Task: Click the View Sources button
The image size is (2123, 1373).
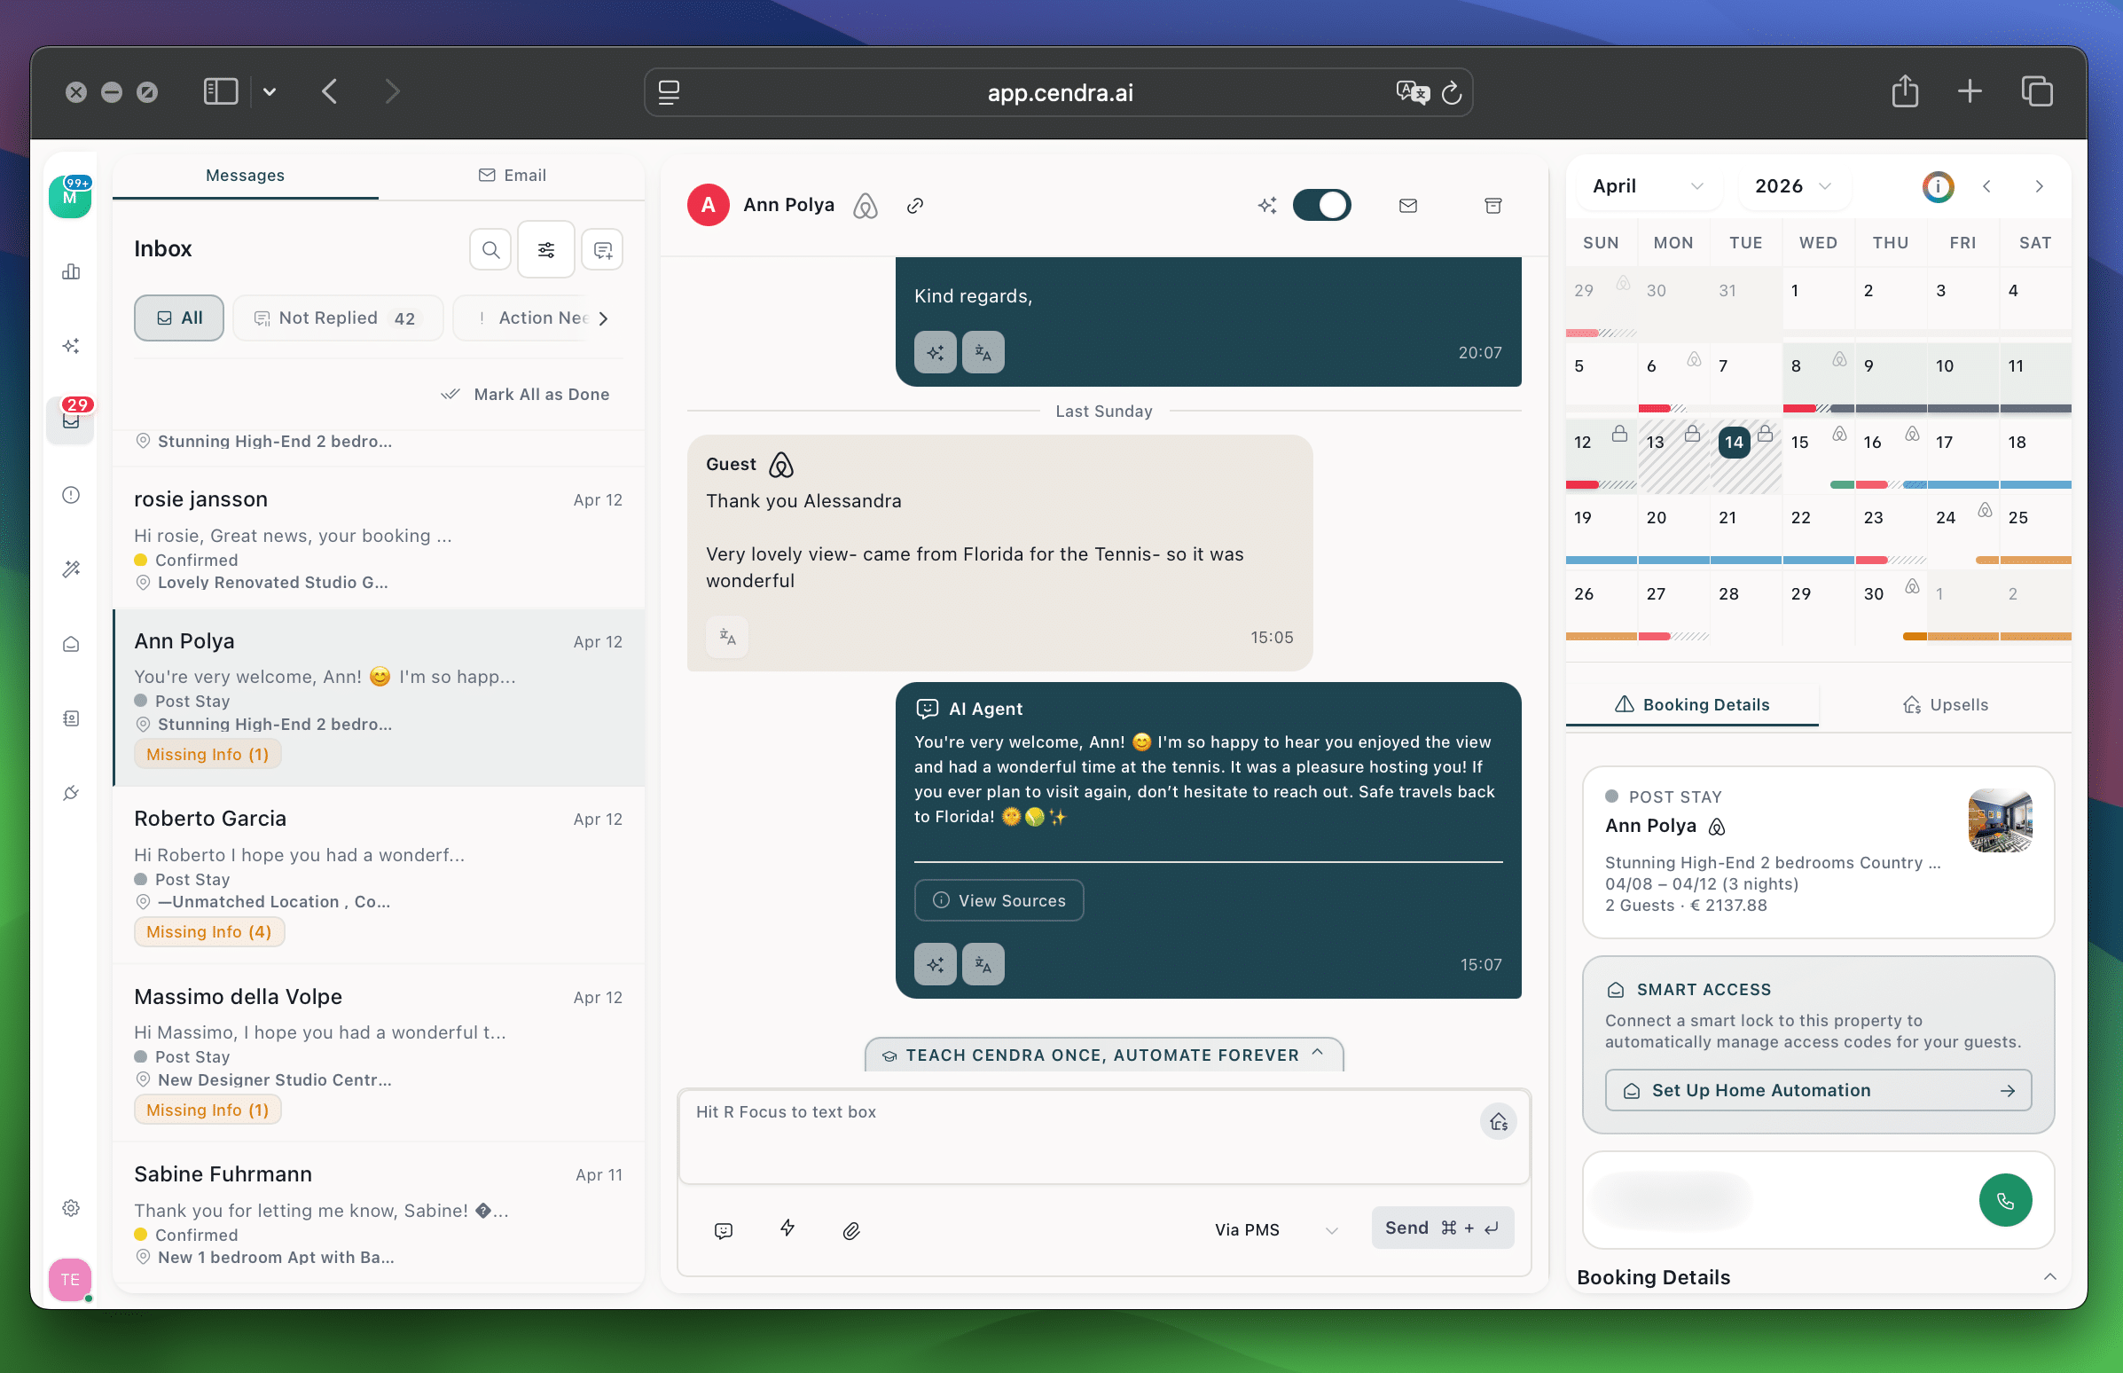Action: click(999, 900)
